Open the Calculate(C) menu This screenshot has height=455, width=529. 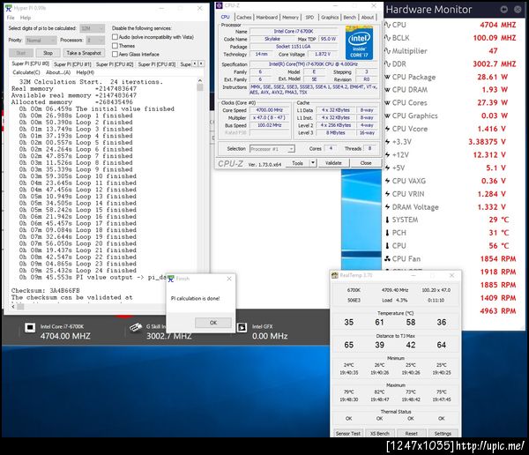coord(26,72)
